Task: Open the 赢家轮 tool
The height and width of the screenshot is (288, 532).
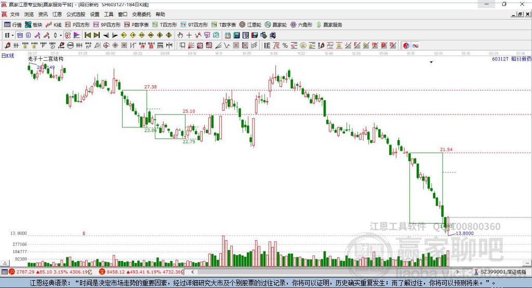Action: 276,25
